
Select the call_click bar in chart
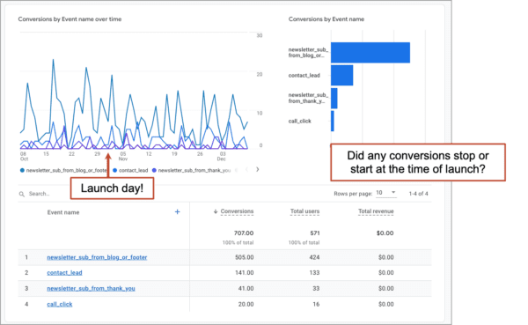pos(333,121)
